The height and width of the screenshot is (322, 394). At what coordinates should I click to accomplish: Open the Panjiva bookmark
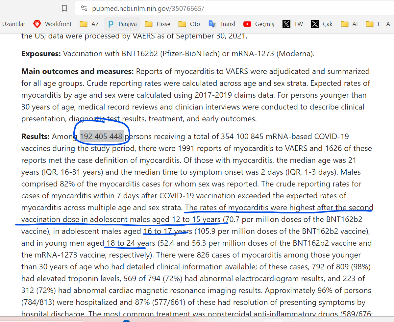click(122, 24)
